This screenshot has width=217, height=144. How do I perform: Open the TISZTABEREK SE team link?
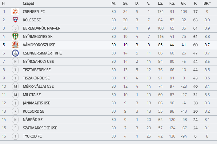tap(37, 70)
